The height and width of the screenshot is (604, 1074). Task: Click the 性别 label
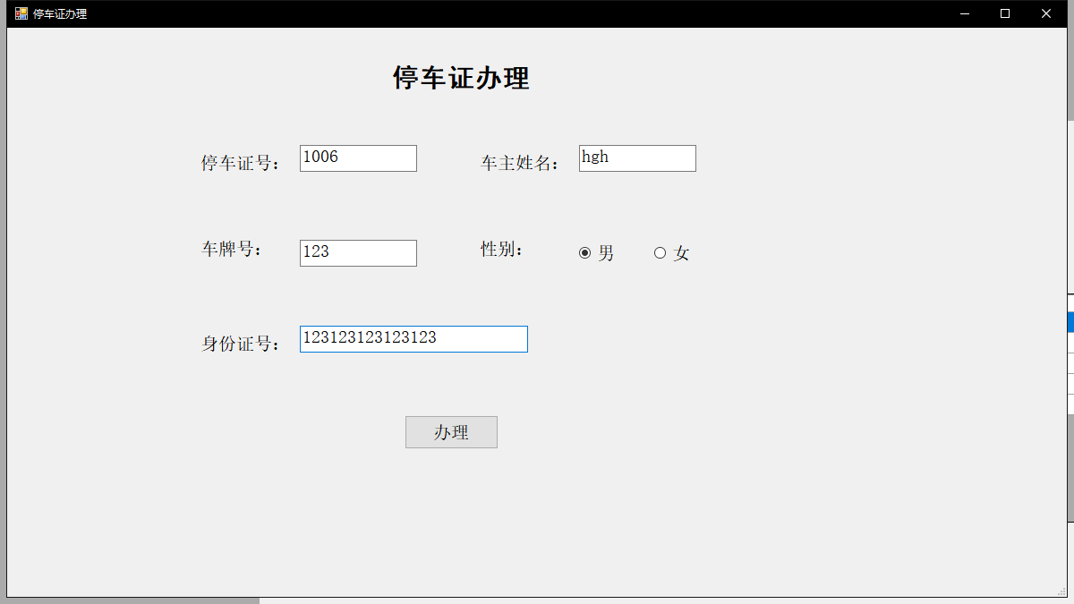(502, 249)
